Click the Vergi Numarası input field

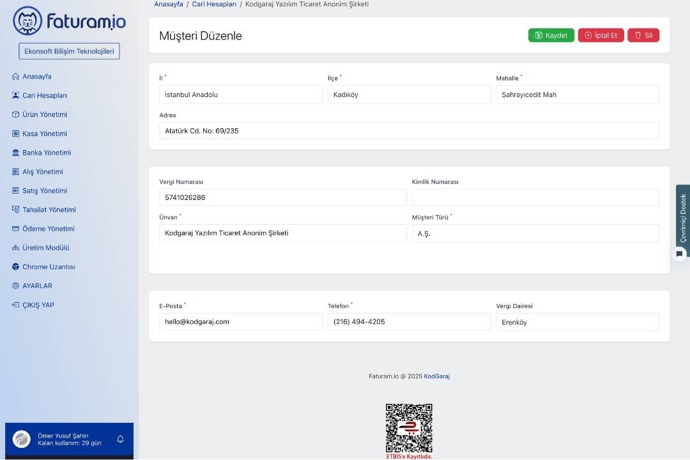[x=283, y=197]
